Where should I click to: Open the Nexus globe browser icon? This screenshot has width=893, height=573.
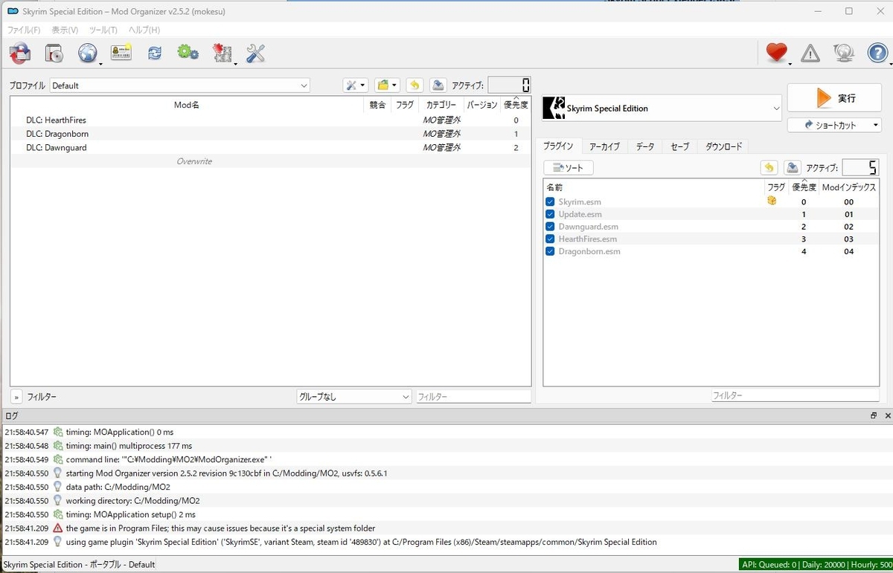pyautogui.click(x=88, y=53)
